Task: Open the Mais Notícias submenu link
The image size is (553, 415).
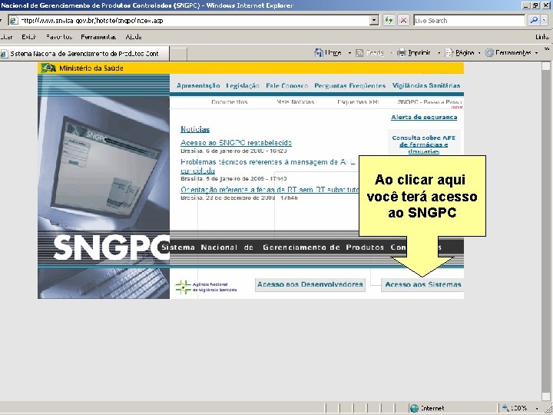Action: [295, 102]
